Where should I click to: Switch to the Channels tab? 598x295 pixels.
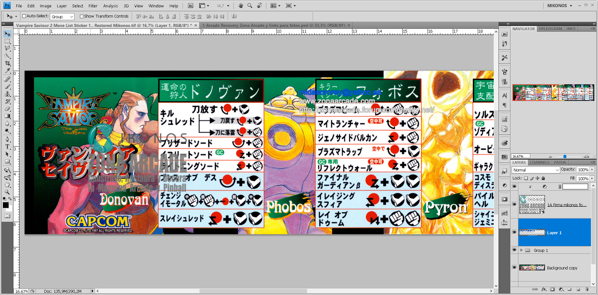(539, 163)
